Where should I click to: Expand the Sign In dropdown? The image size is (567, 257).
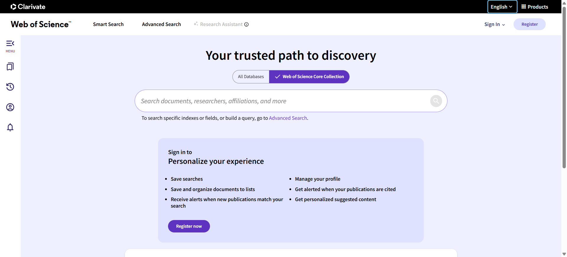[495, 25]
